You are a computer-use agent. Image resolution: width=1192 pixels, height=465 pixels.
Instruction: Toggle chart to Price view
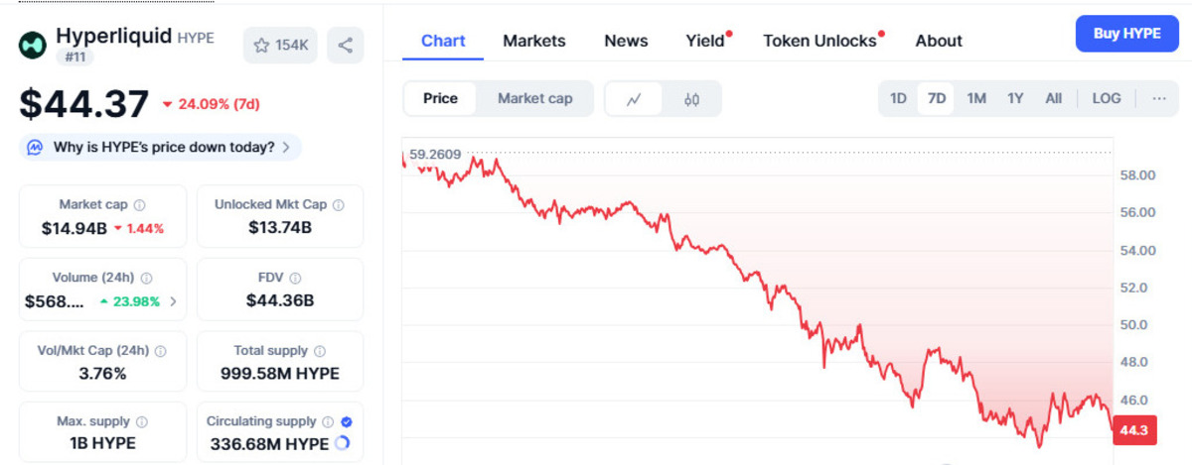click(x=440, y=98)
